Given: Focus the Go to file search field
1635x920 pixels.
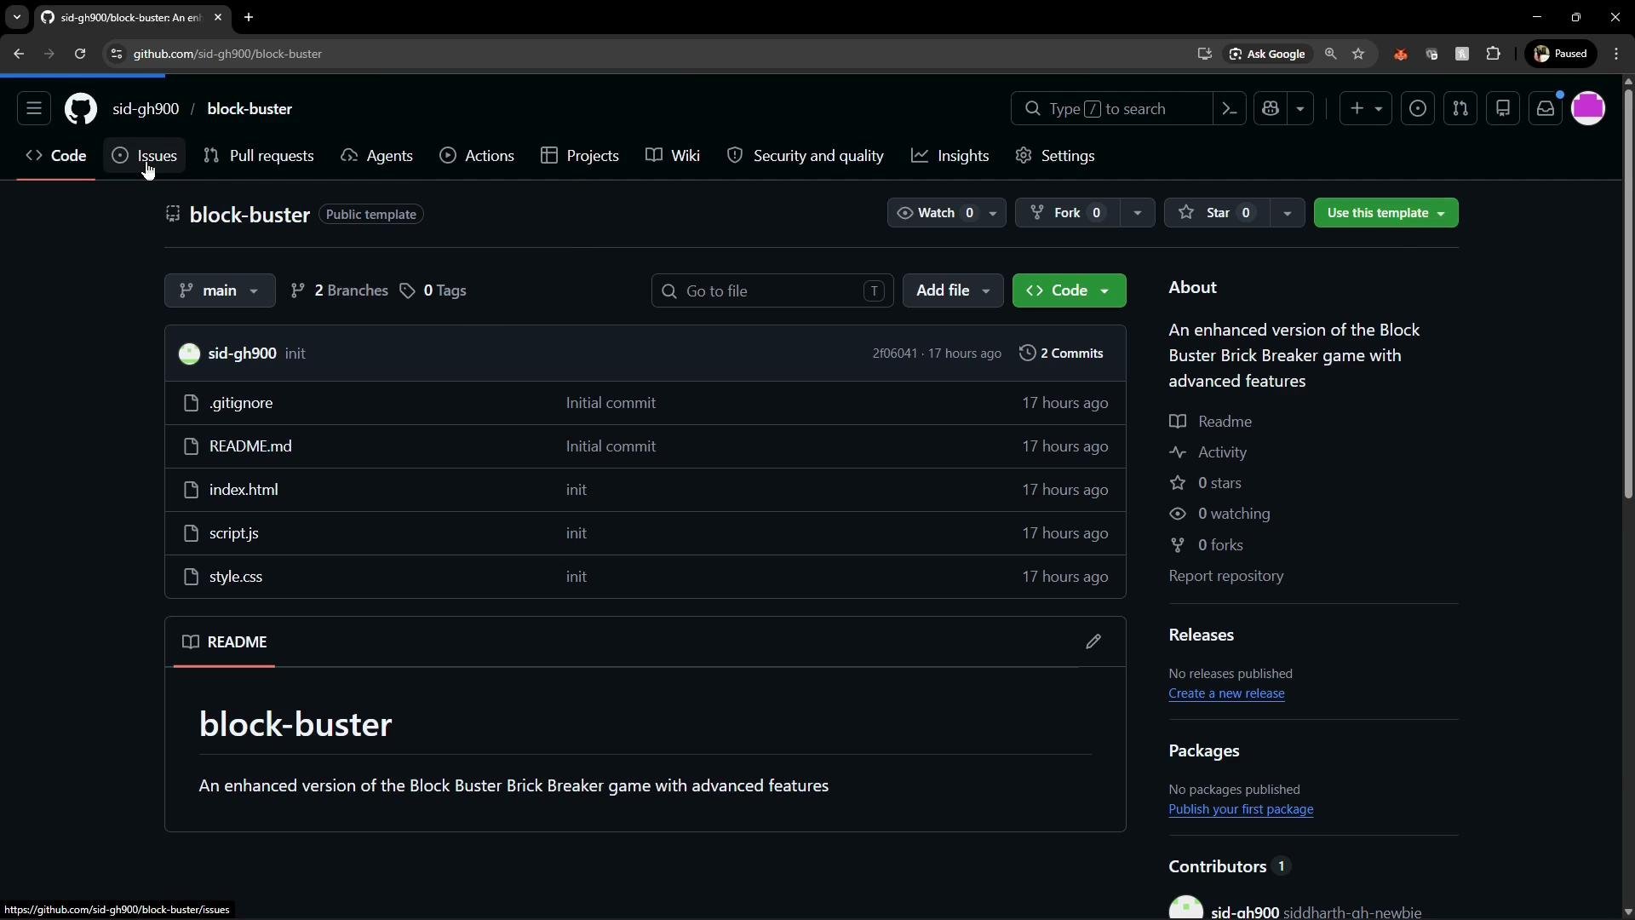Looking at the screenshot, I should click(x=772, y=291).
